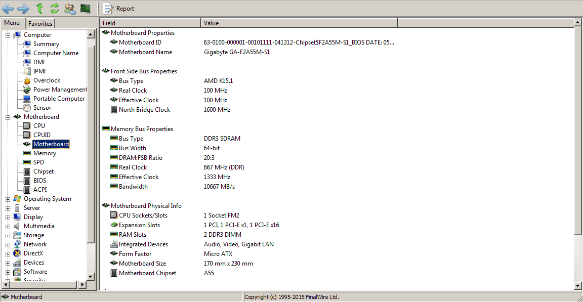Click the tree panel's scroll-down arrow
The height and width of the screenshot is (302, 583).
(91, 276)
